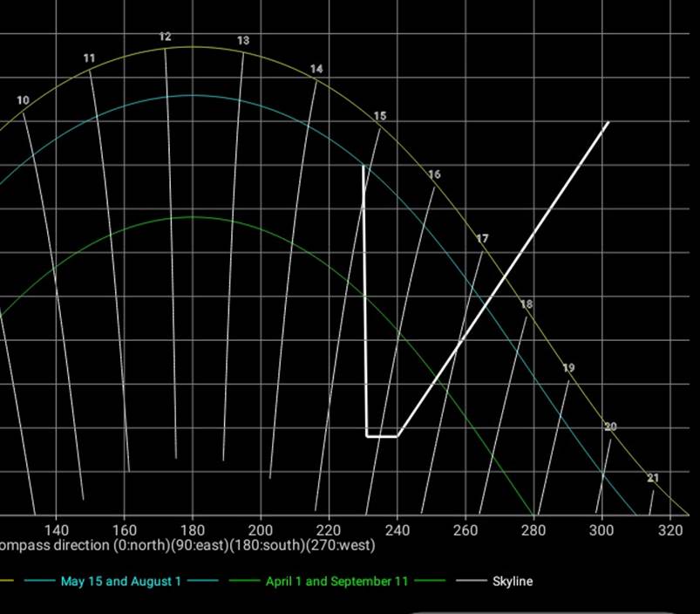Click the compass direction axis title
This screenshot has width=700, height=614.
coord(187,545)
